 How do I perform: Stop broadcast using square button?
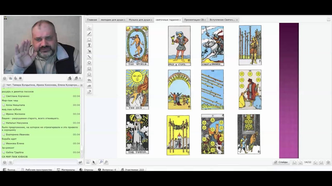(x=20, y=78)
